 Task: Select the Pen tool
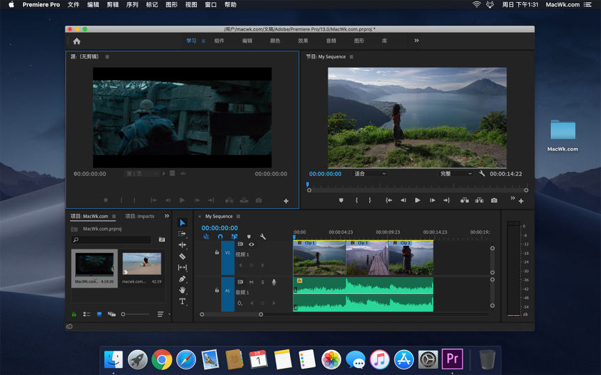click(182, 279)
